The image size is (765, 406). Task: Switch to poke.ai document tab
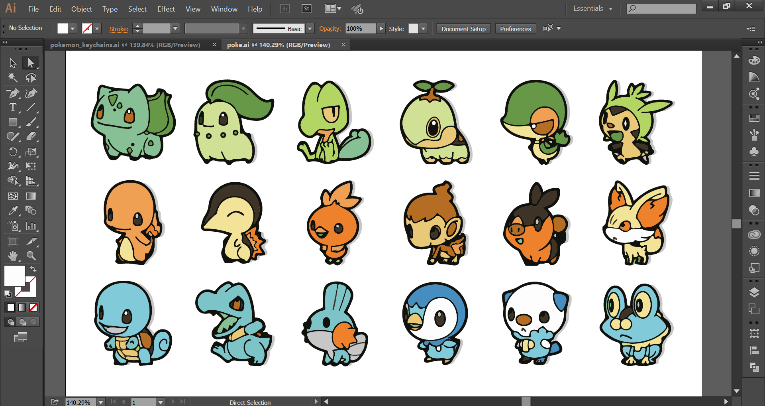(x=279, y=45)
